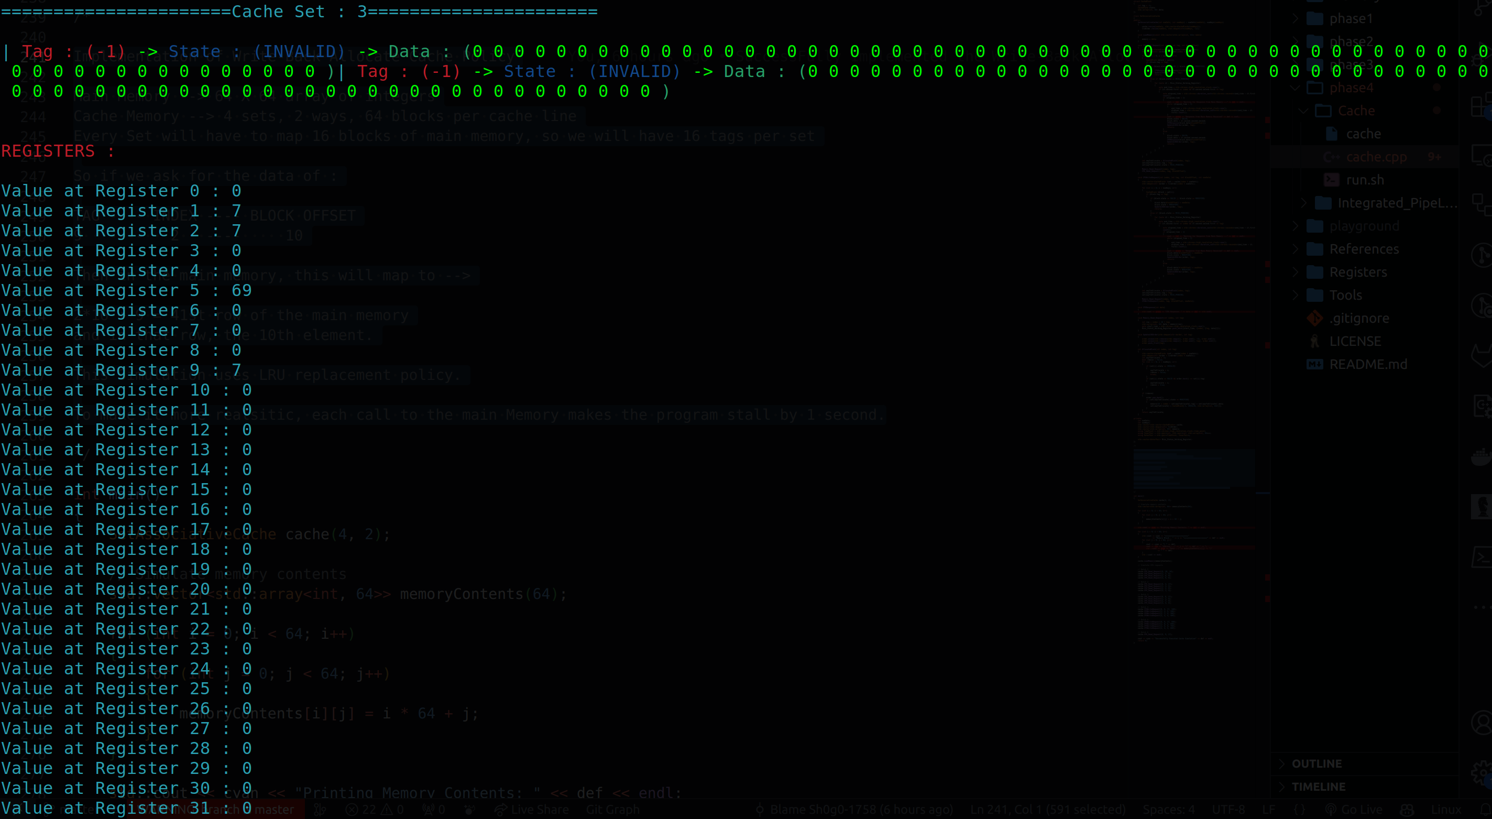Expand the OUTLINE section
This screenshot has width=1492, height=819.
tap(1317, 763)
